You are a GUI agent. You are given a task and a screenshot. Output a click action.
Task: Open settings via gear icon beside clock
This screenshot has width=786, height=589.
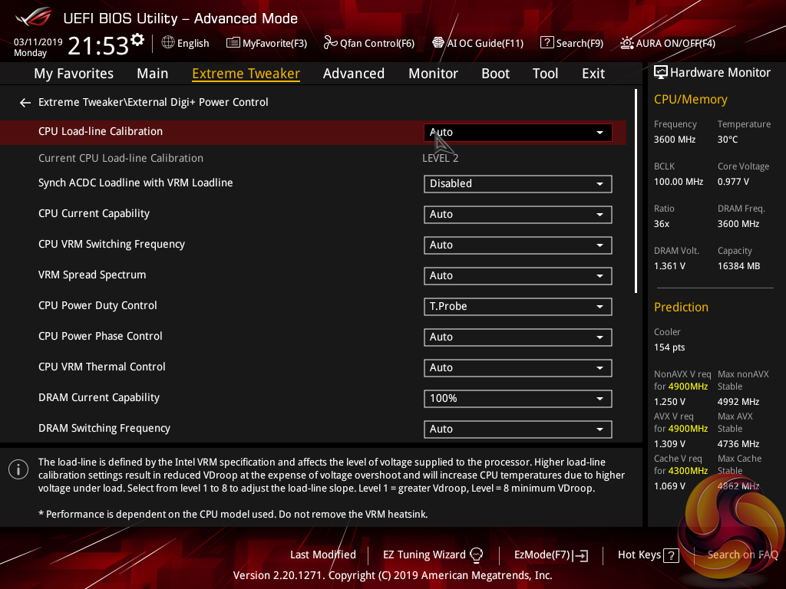[137, 39]
